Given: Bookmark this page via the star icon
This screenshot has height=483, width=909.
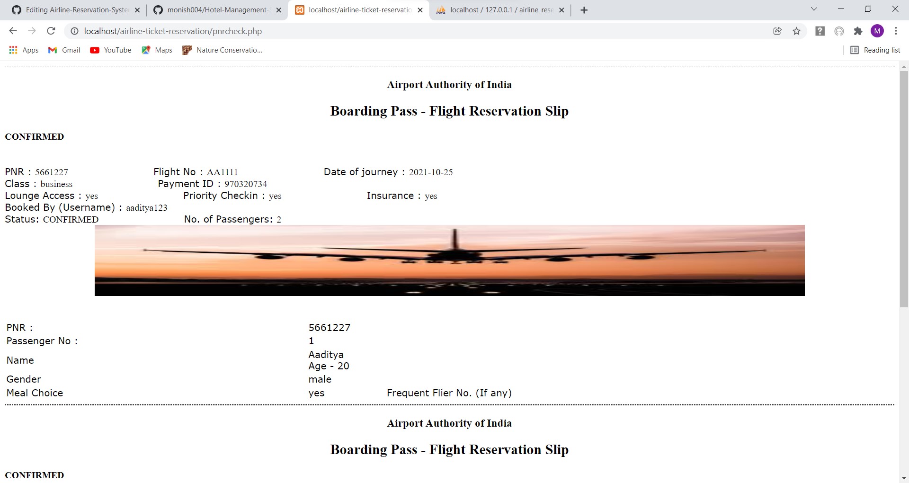Looking at the screenshot, I should (796, 31).
